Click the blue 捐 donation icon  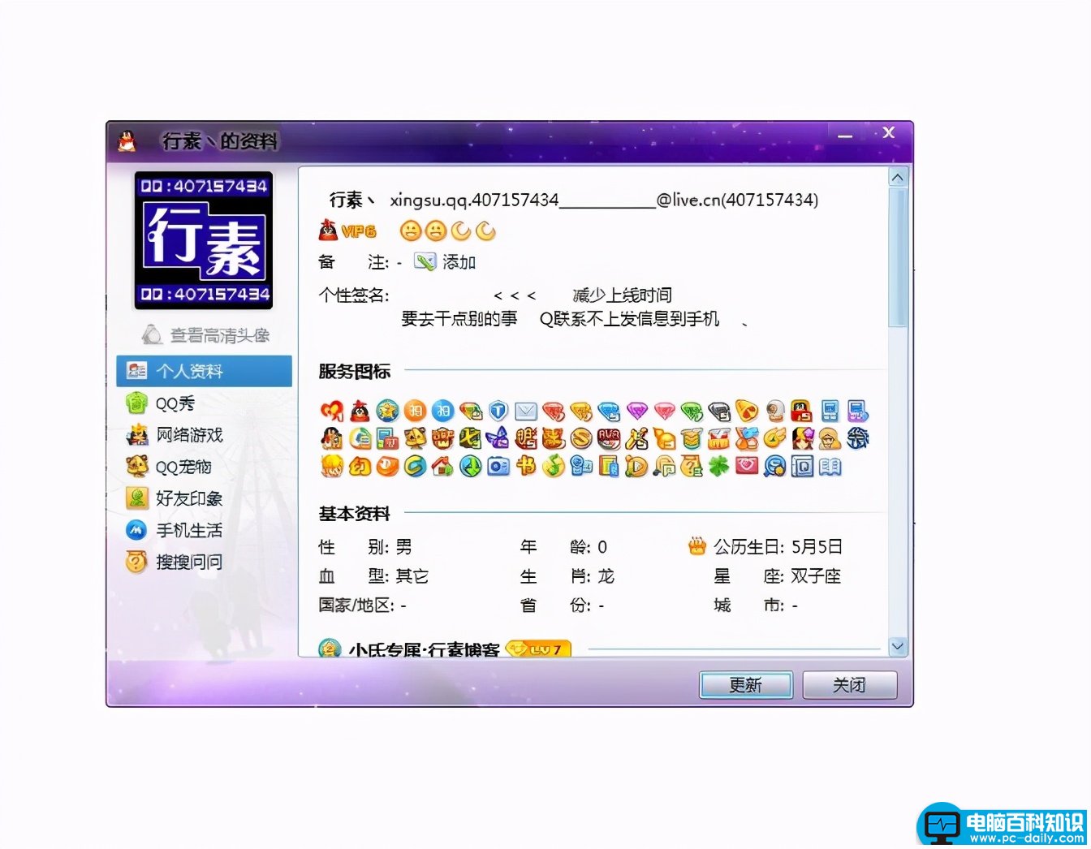tap(442, 411)
